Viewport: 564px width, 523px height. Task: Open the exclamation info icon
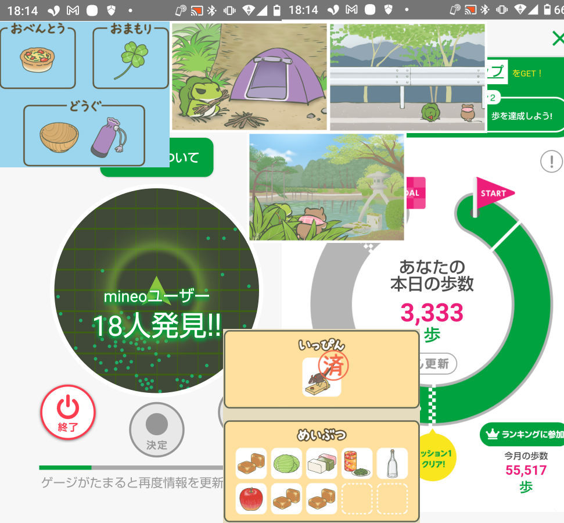click(551, 162)
